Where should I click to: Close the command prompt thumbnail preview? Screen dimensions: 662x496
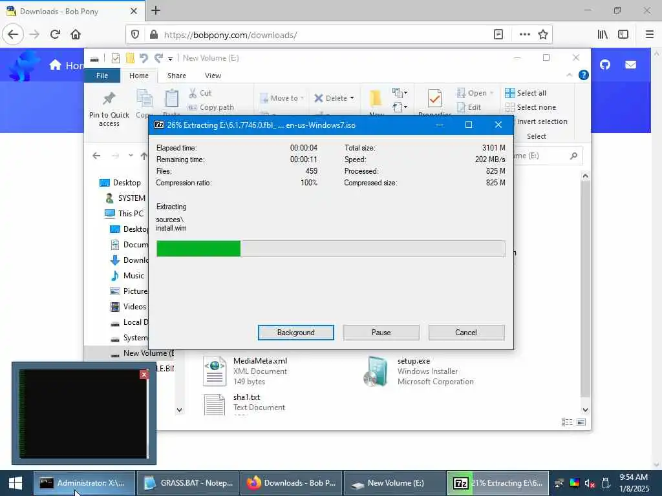click(144, 374)
